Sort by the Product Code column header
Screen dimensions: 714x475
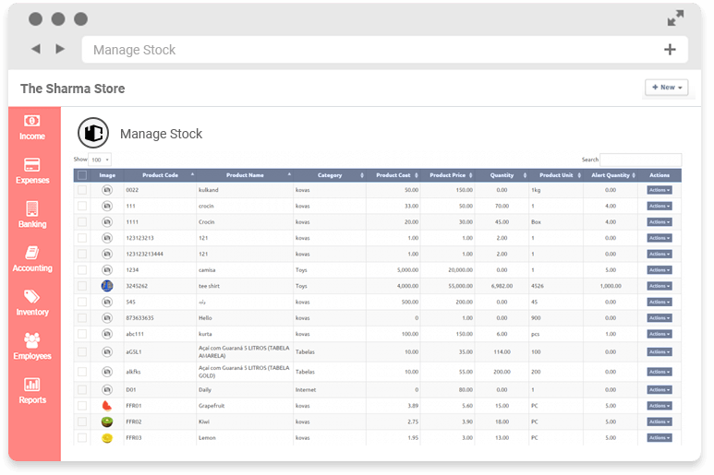(x=160, y=175)
